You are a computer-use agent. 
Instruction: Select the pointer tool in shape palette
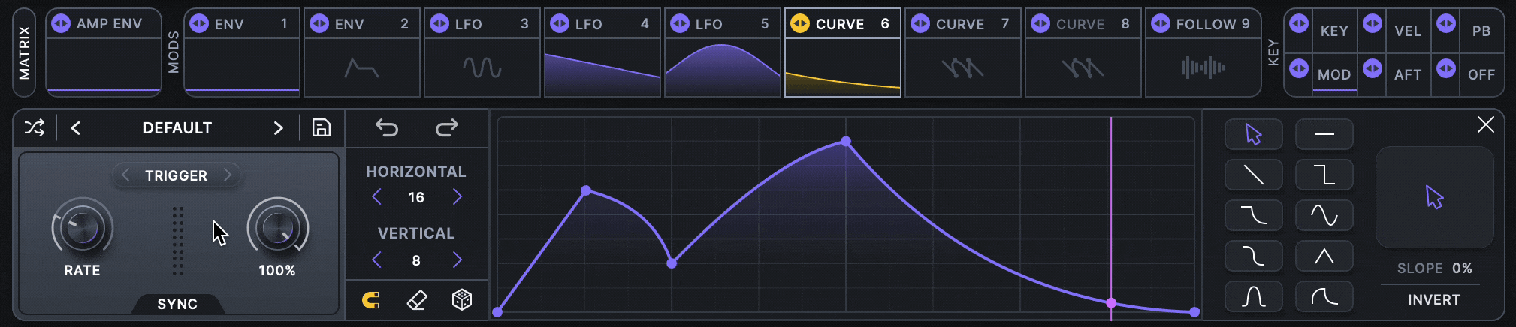point(1254,134)
